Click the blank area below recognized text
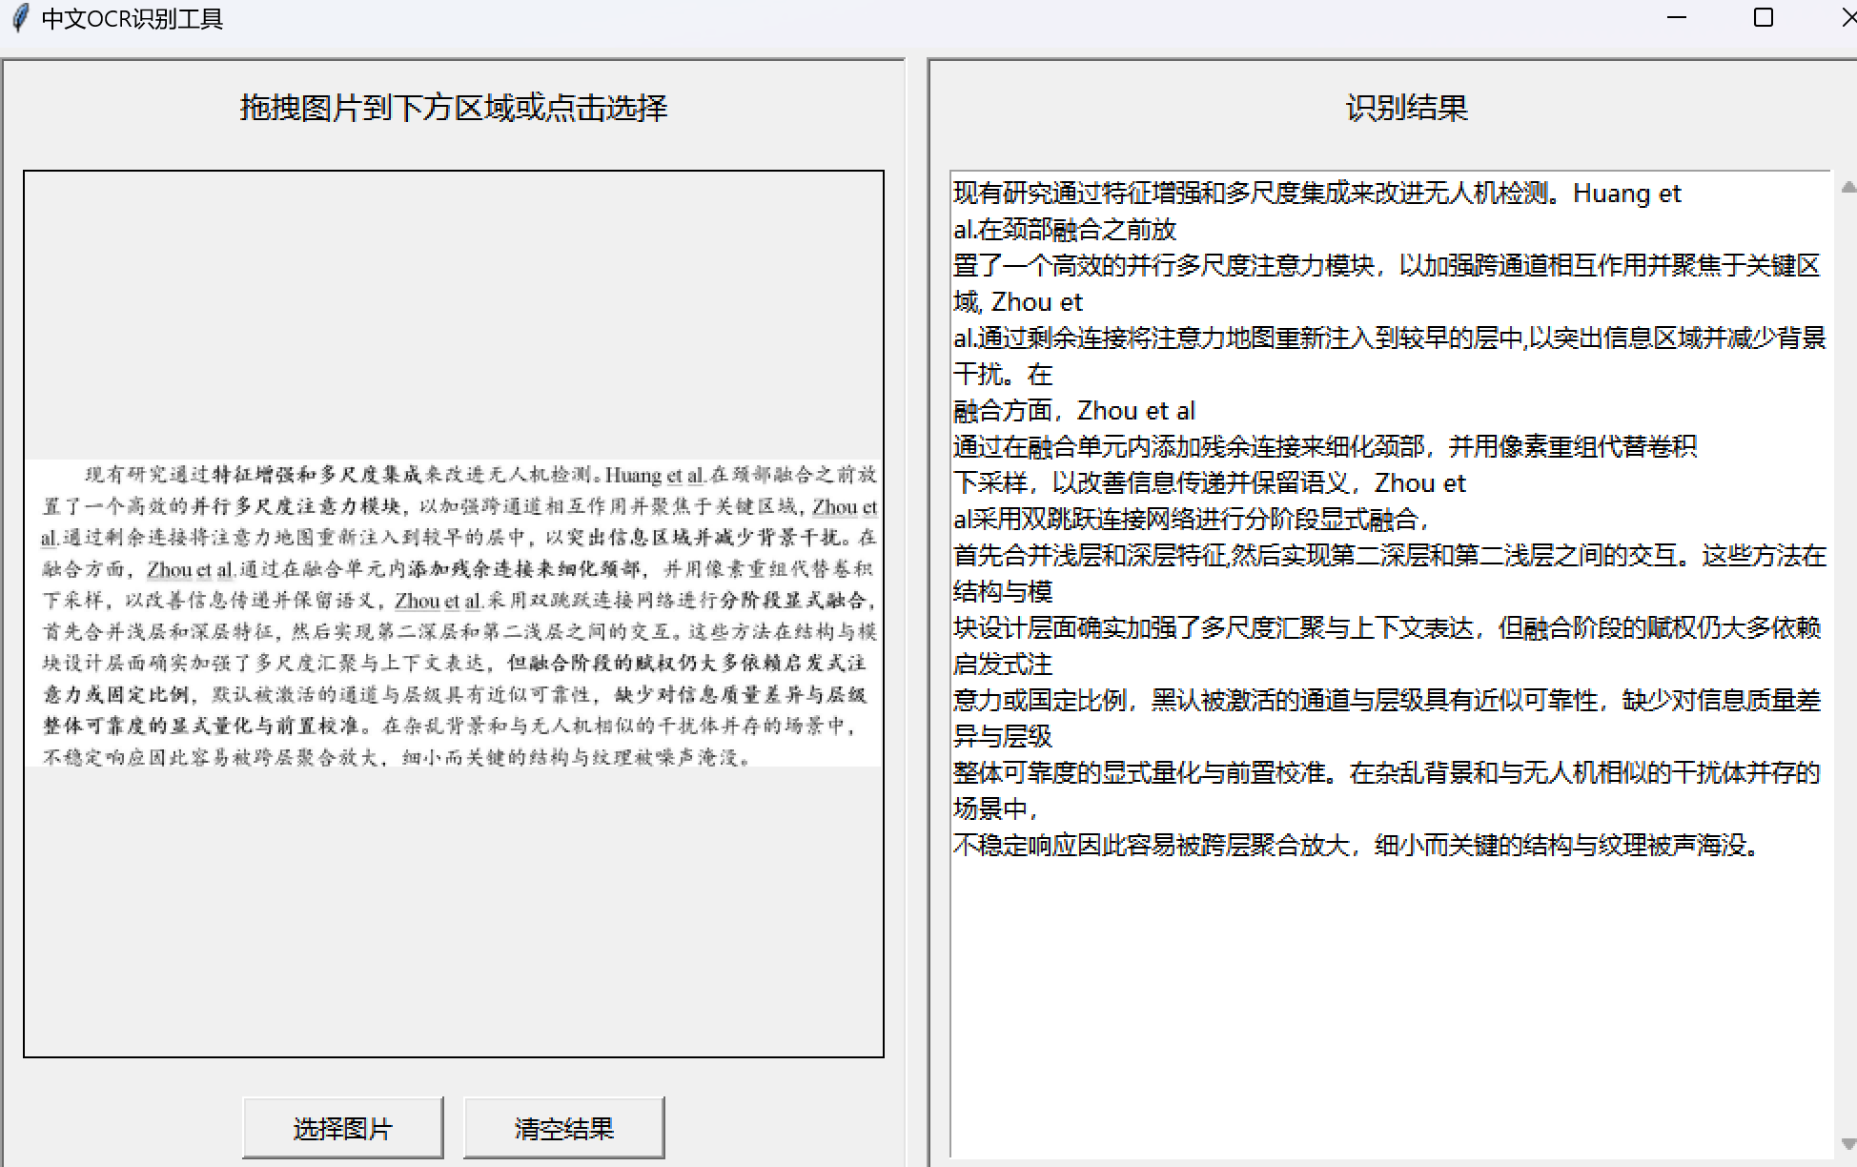Image resolution: width=1857 pixels, height=1167 pixels. tap(1388, 1001)
